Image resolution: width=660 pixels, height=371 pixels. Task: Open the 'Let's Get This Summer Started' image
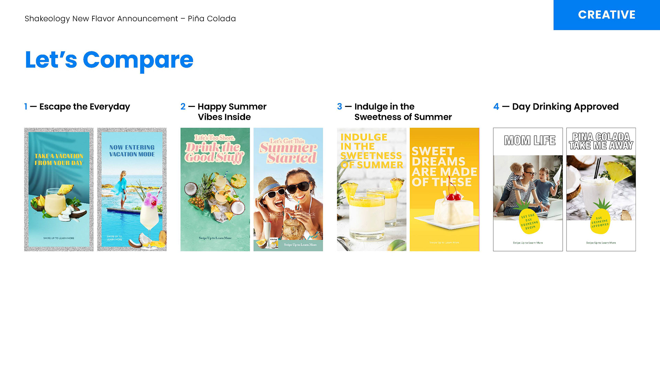tap(288, 189)
